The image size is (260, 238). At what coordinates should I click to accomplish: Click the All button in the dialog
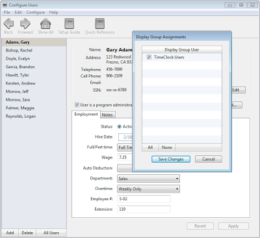(x=150, y=148)
